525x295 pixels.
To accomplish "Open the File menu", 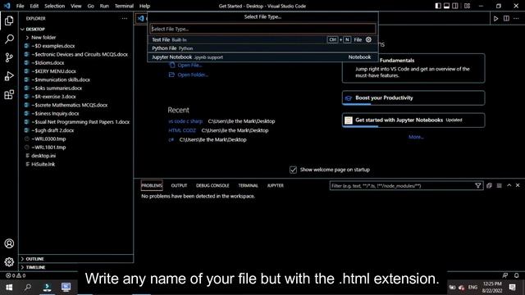I will coord(20,6).
